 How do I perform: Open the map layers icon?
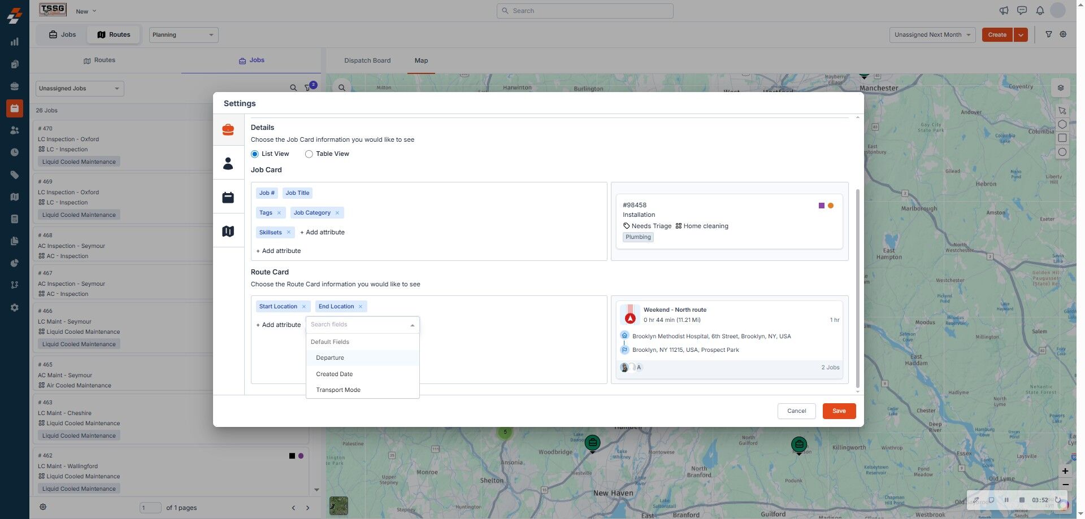[1061, 88]
